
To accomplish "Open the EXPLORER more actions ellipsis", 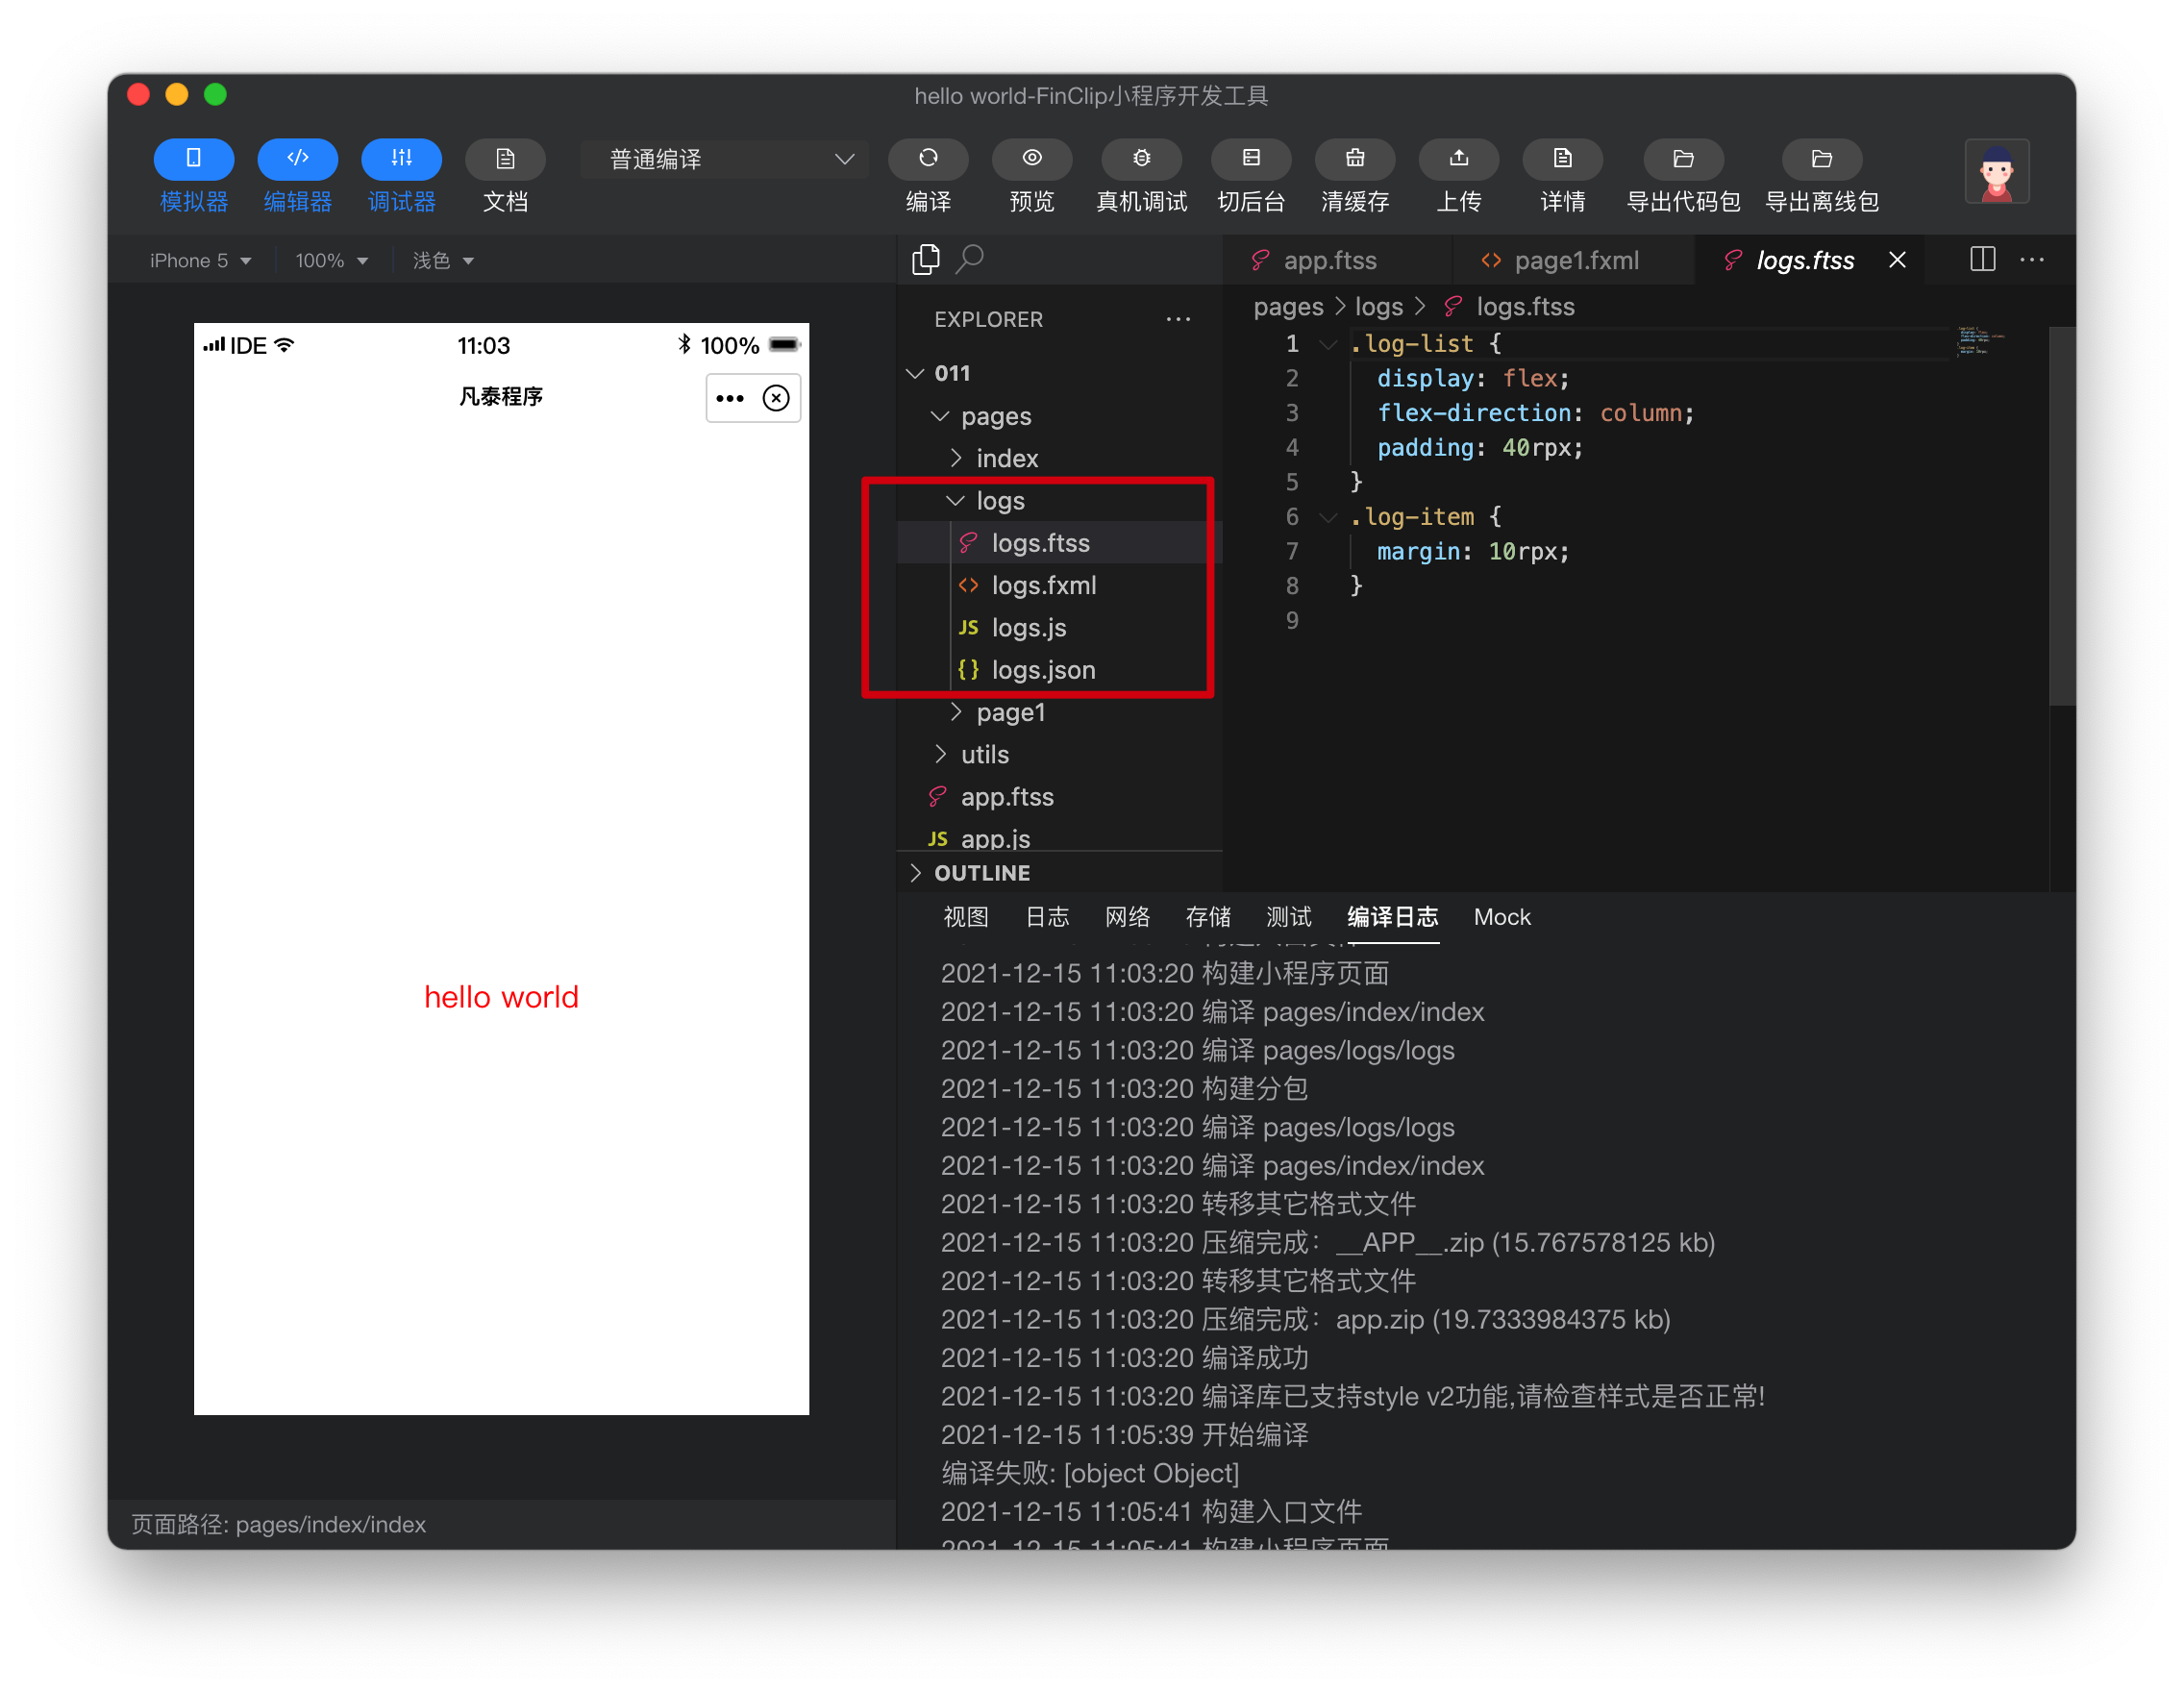I will (x=1178, y=319).
